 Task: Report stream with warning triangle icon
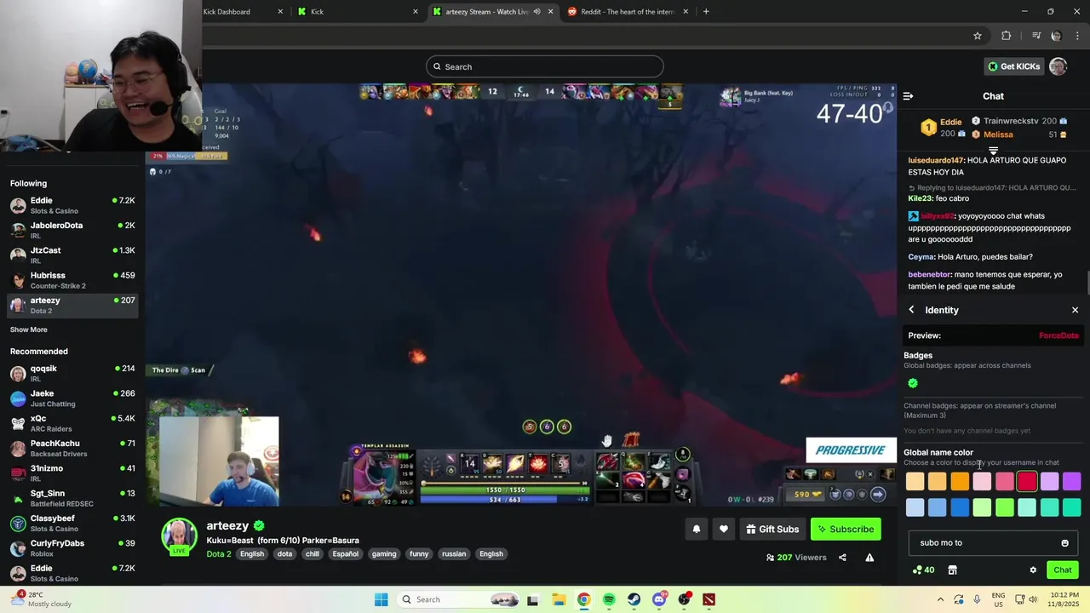click(869, 558)
